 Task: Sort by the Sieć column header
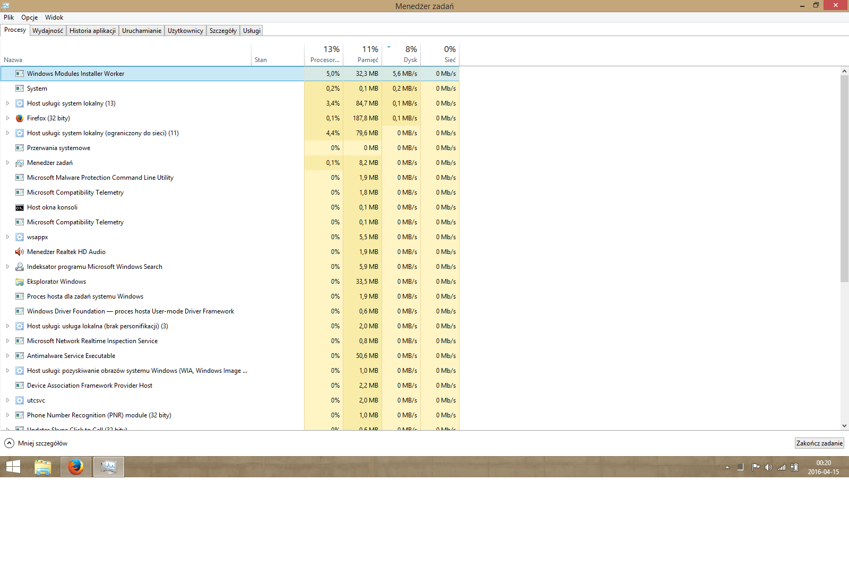[x=440, y=55]
